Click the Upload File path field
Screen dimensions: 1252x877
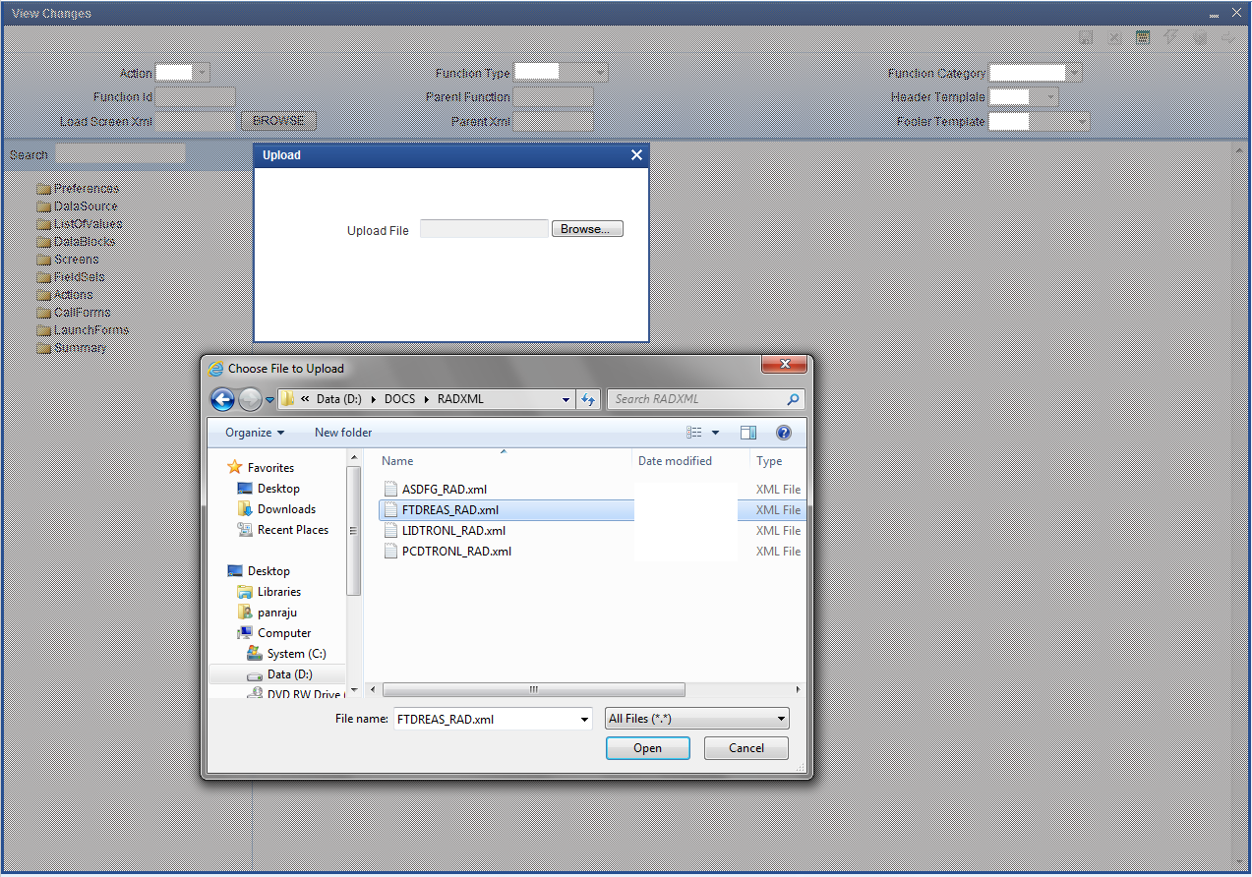pyautogui.click(x=484, y=229)
